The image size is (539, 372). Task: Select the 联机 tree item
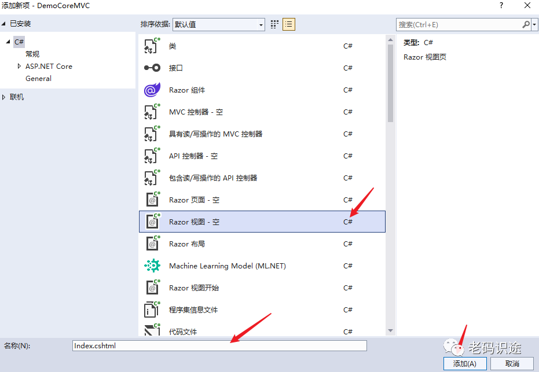tap(16, 97)
